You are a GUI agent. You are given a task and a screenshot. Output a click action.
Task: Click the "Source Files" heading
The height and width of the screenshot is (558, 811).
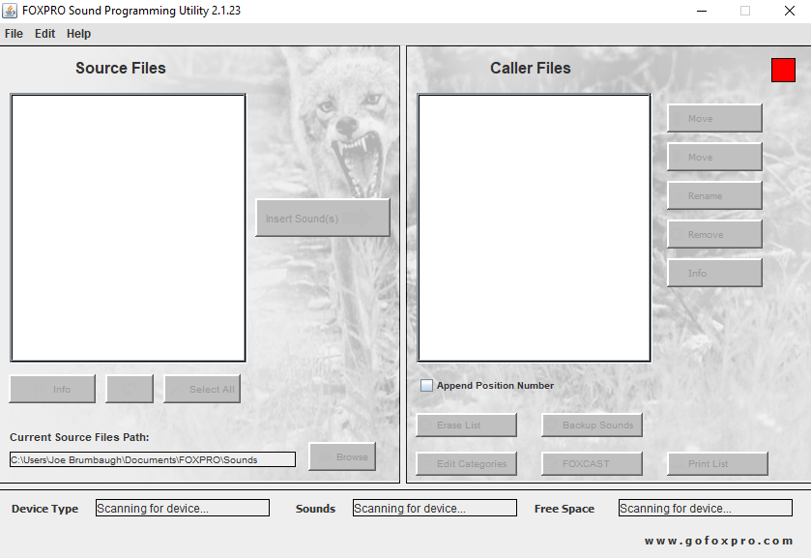pyautogui.click(x=121, y=68)
